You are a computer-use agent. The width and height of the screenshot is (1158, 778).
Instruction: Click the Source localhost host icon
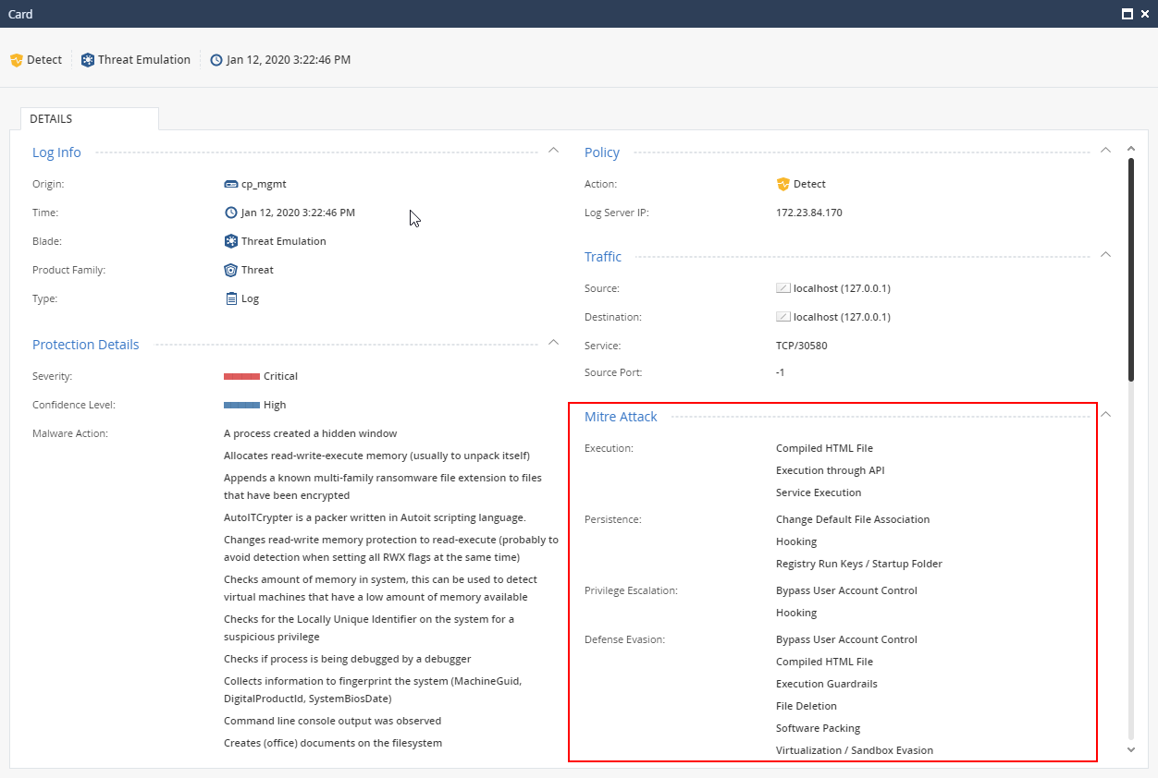(783, 288)
